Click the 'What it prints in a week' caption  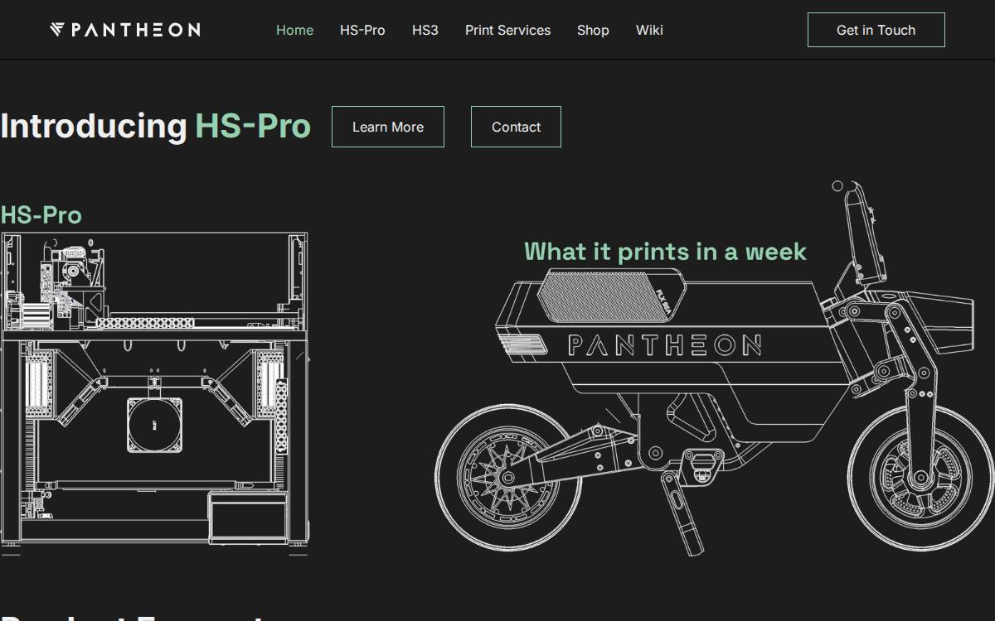click(665, 251)
